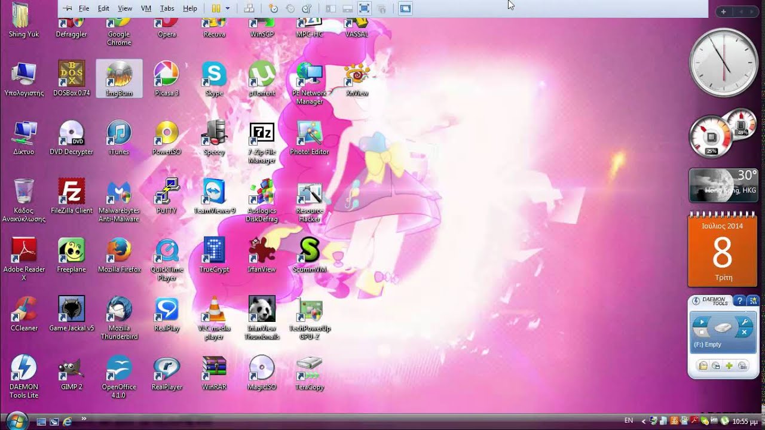Suspend the VM with pause button
This screenshot has height=430, width=765.
point(216,8)
